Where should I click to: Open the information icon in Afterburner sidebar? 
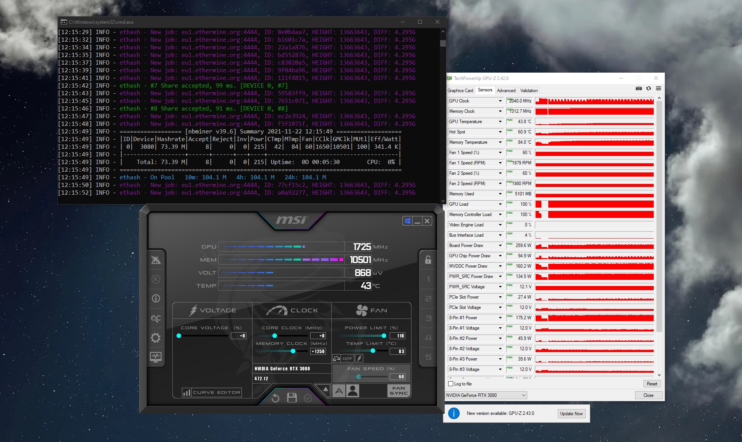(156, 298)
